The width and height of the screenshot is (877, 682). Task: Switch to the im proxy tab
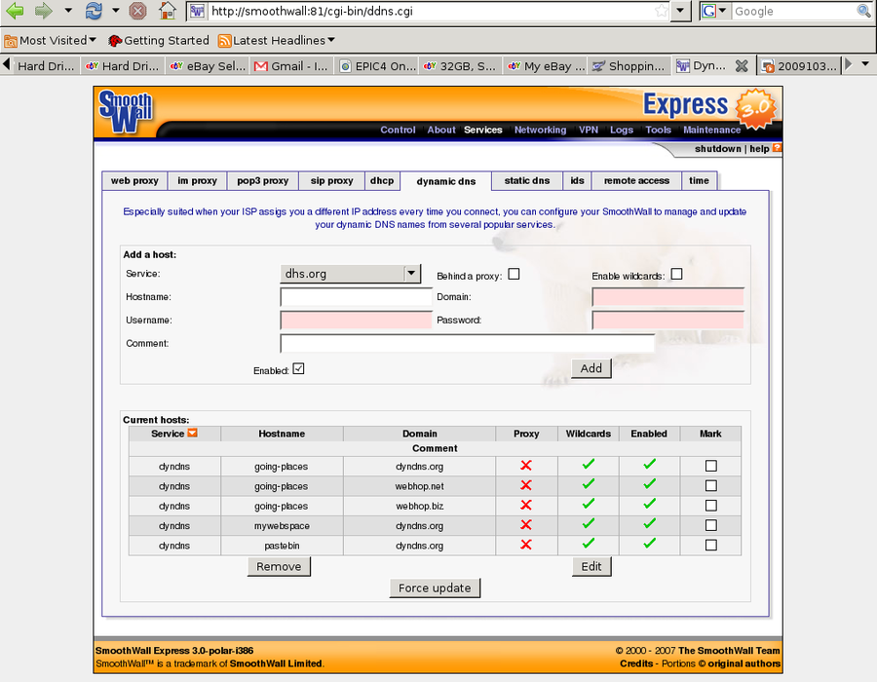198,180
